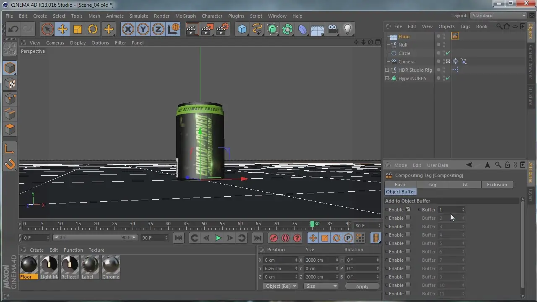Click the Record Active Objects button
This screenshot has width=537, height=302.
pyautogui.click(x=274, y=238)
